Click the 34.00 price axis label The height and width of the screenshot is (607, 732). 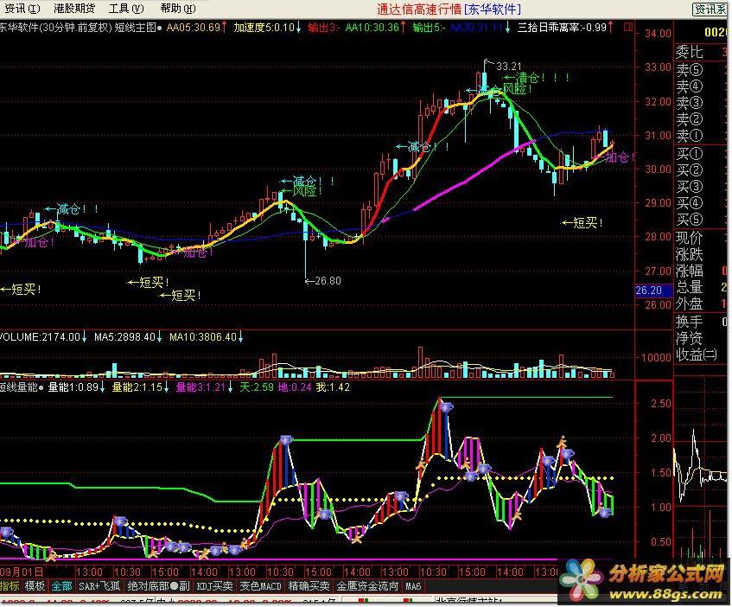[659, 34]
